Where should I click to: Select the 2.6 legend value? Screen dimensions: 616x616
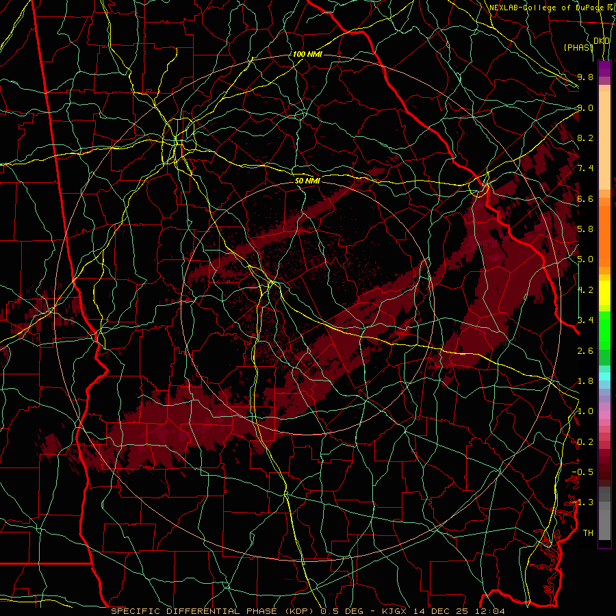(x=585, y=350)
